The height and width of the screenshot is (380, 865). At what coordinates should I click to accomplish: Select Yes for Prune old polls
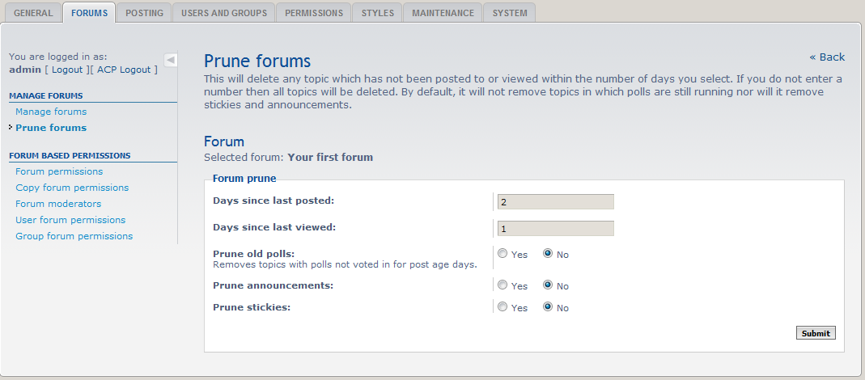coord(502,254)
